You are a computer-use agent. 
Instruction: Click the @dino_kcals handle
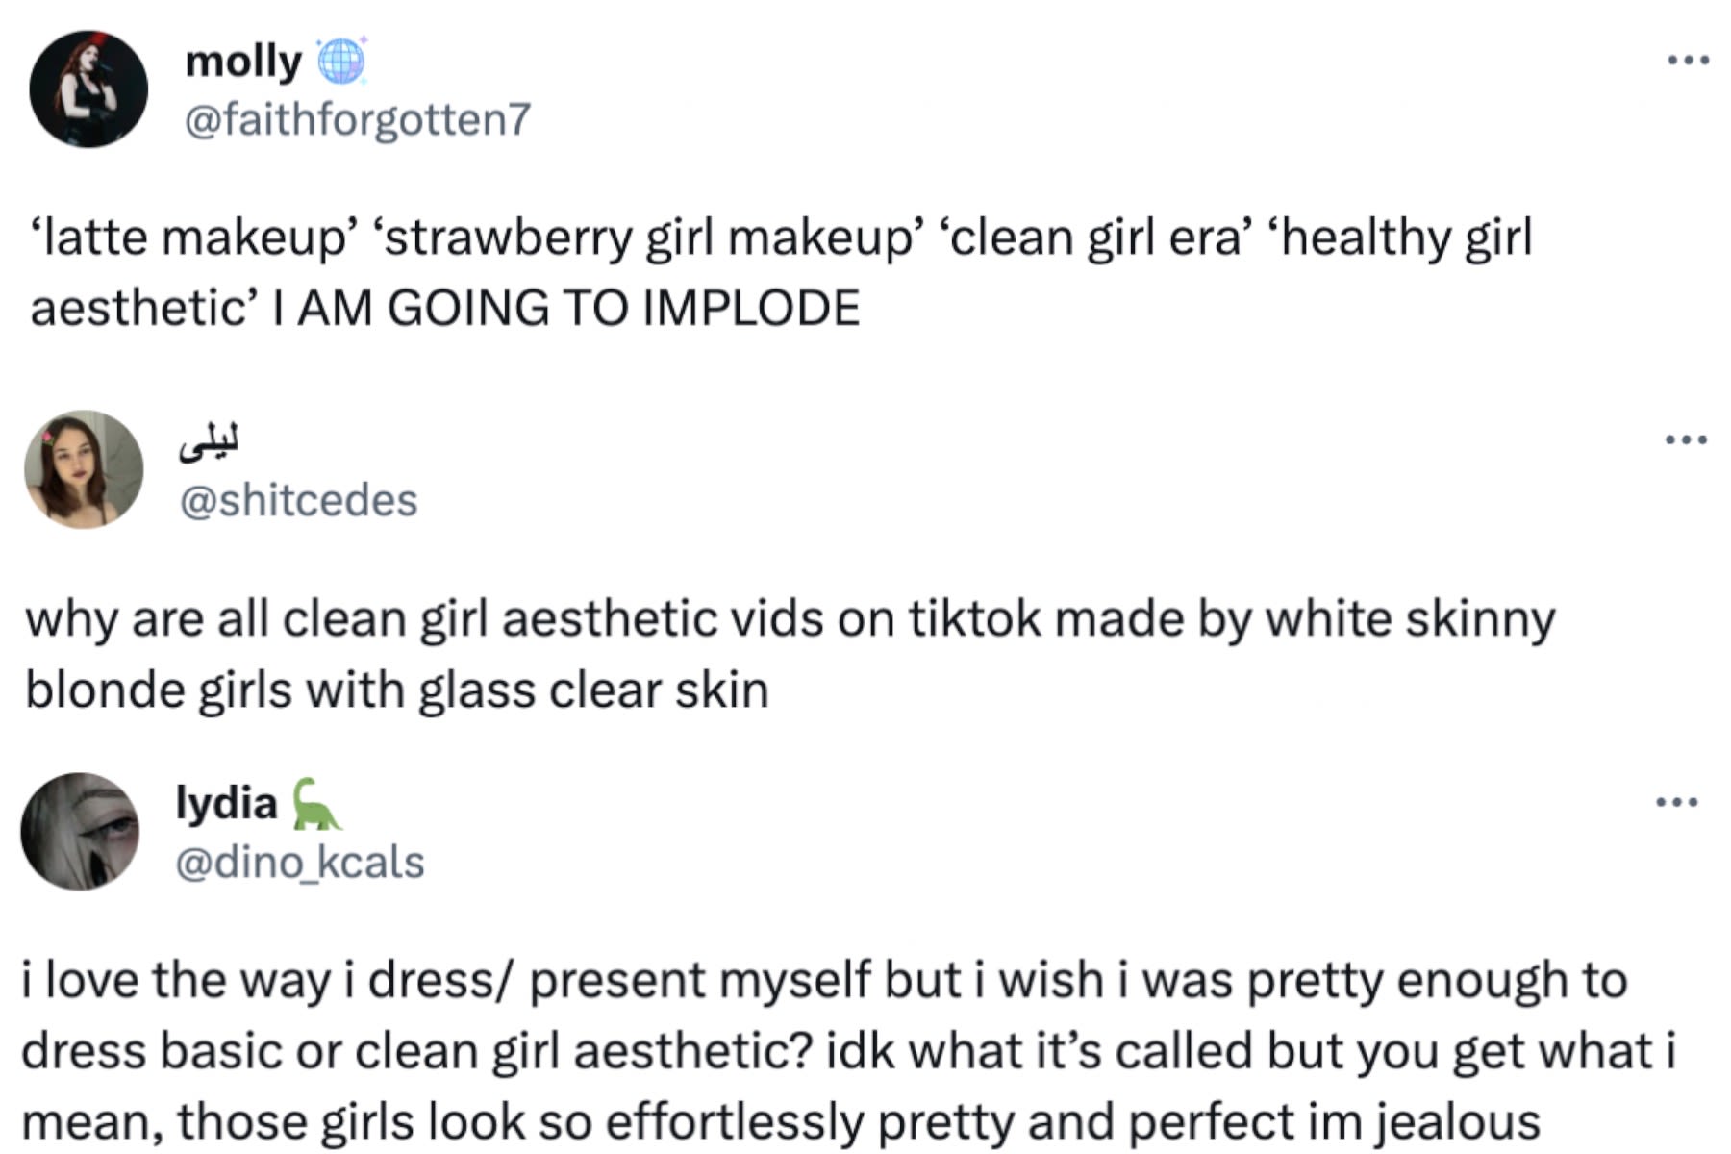point(299,862)
